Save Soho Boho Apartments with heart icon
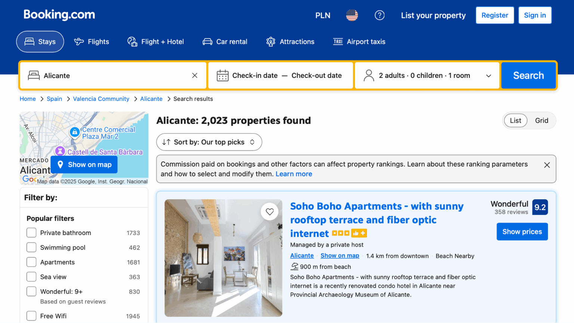This screenshot has height=323, width=574. point(269,212)
